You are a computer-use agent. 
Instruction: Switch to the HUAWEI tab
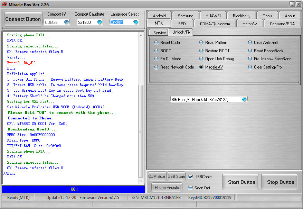(213, 16)
